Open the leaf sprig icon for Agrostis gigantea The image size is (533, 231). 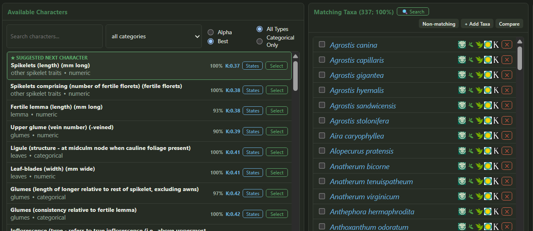click(471, 75)
